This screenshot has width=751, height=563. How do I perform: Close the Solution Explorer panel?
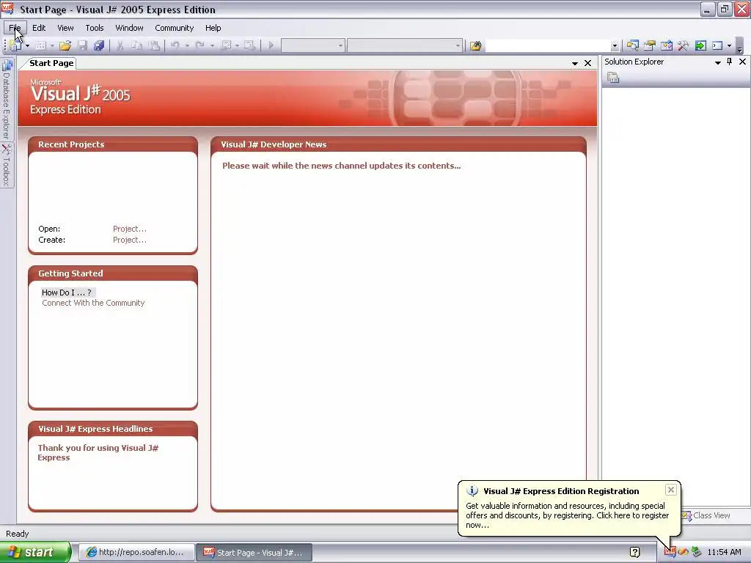742,62
